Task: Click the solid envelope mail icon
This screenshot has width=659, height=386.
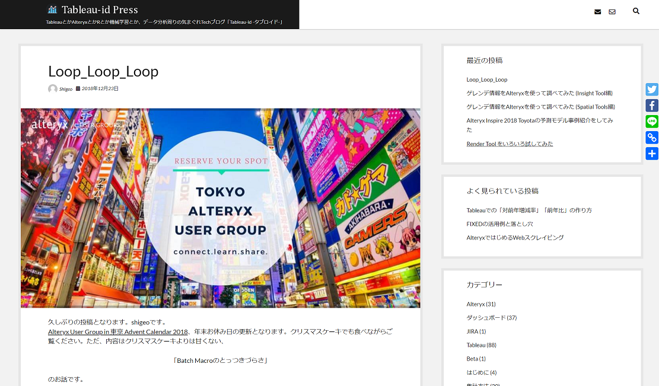Action: [x=598, y=12]
